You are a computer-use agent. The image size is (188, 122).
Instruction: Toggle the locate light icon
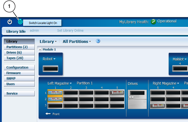coord(20,22)
